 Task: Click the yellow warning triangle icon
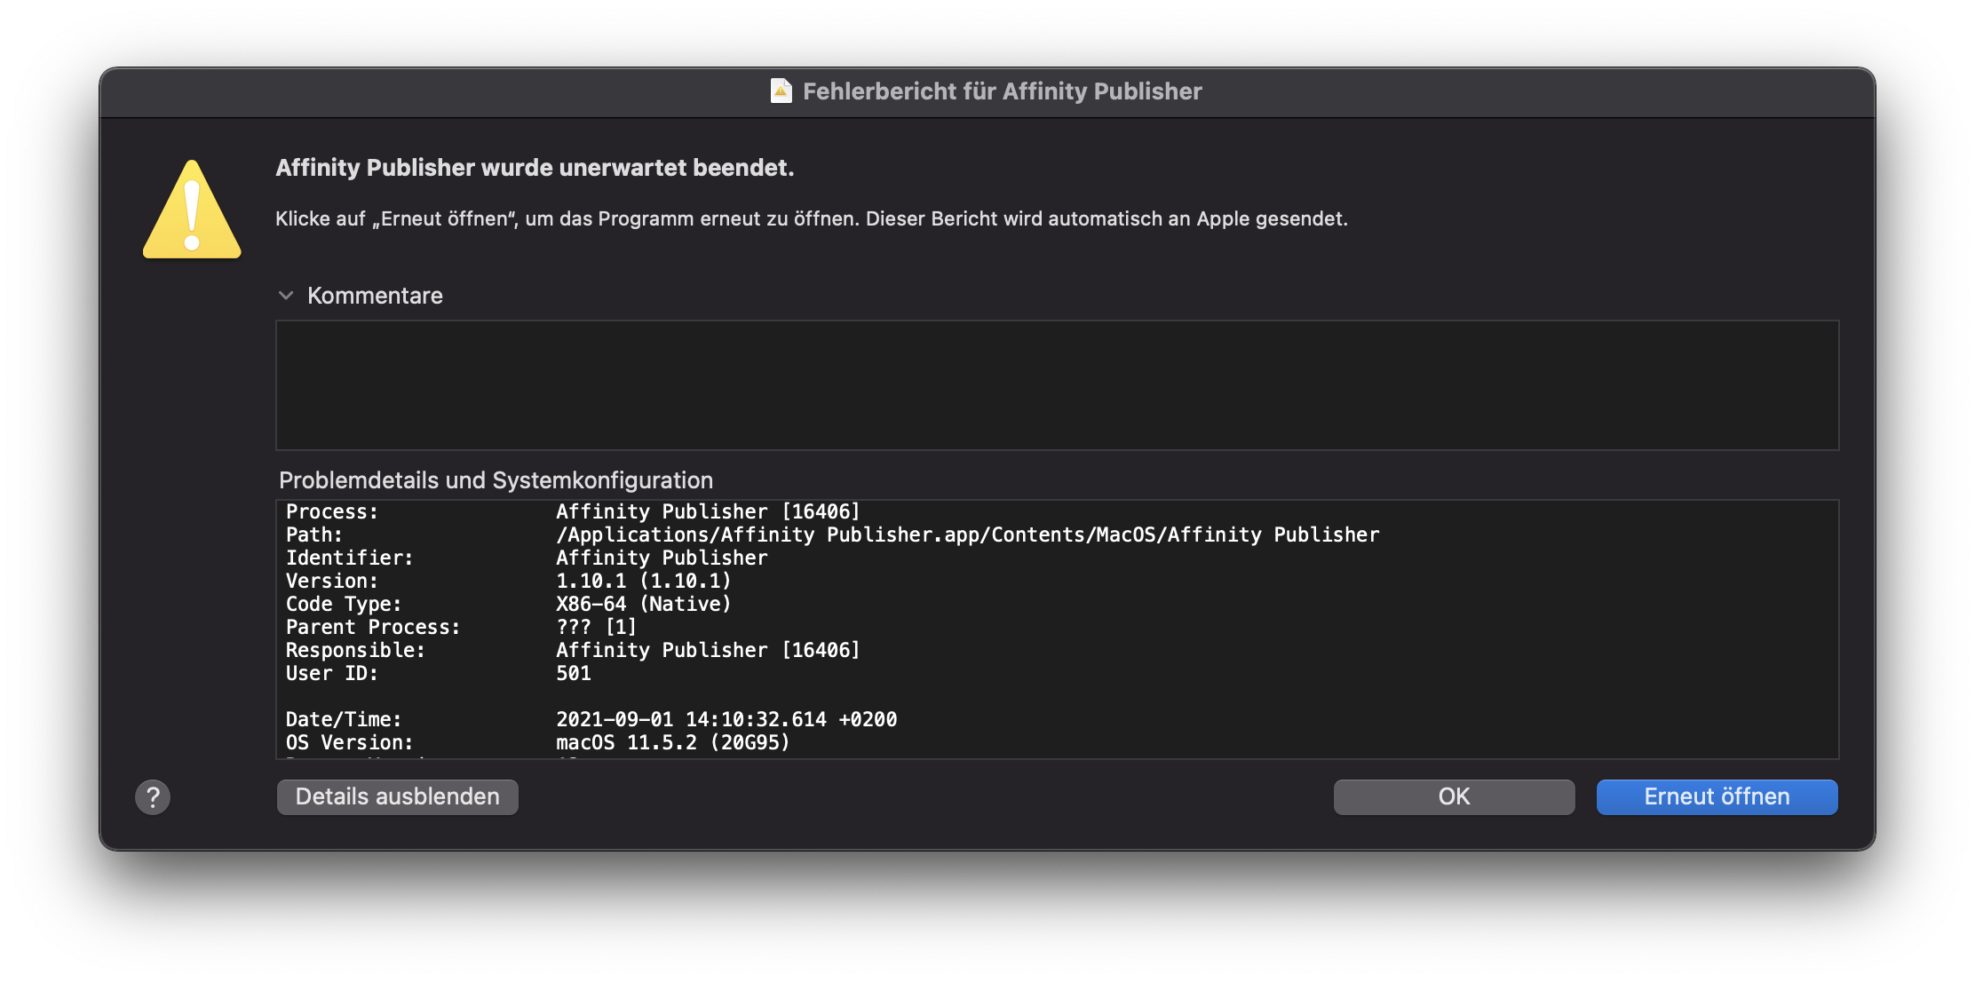pos(192,210)
